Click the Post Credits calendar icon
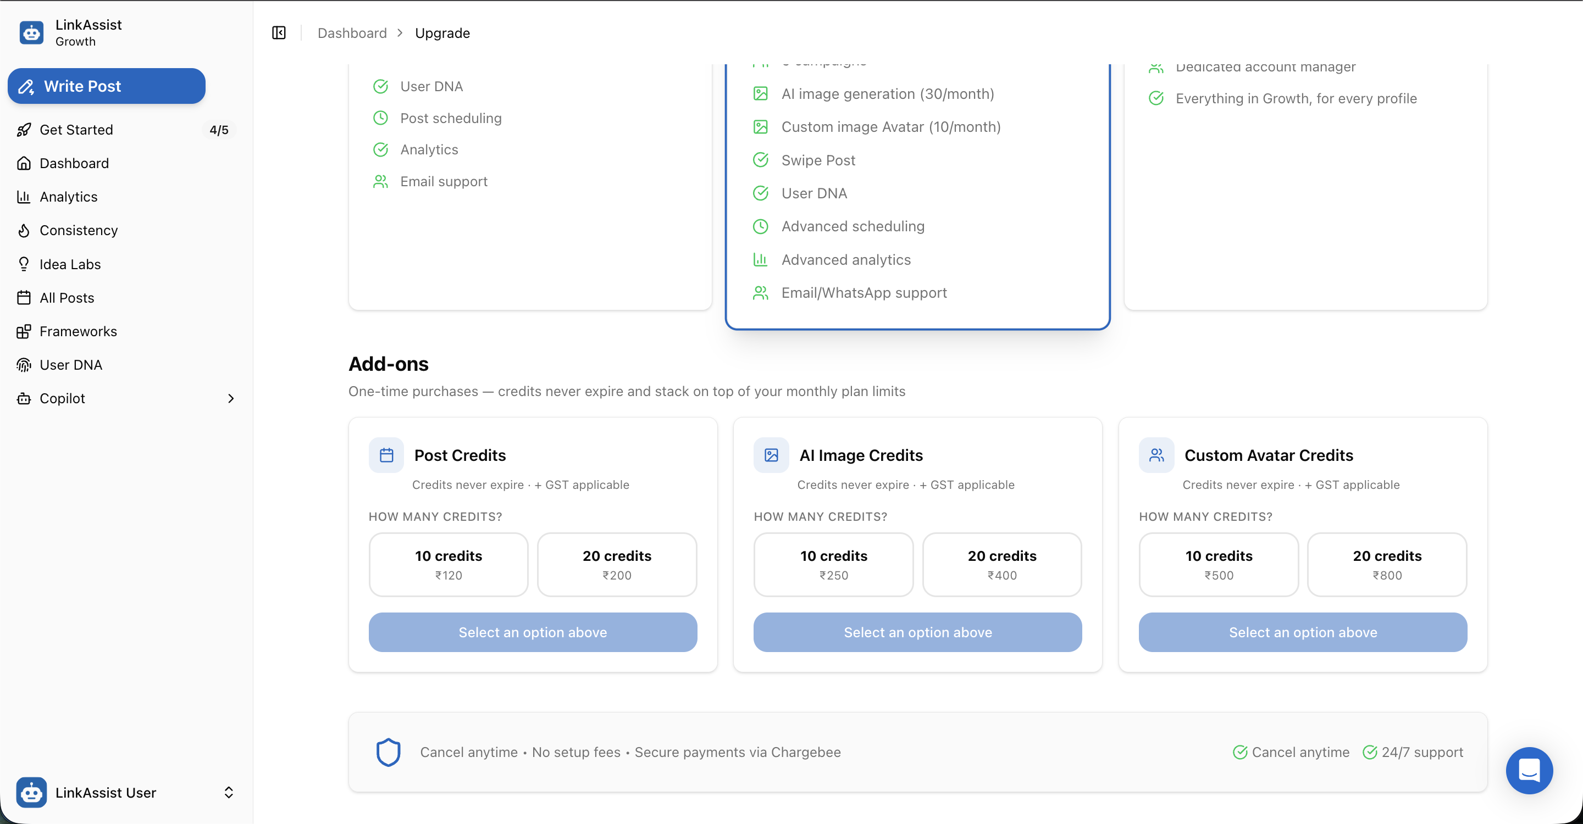The height and width of the screenshot is (824, 1583). (x=386, y=455)
